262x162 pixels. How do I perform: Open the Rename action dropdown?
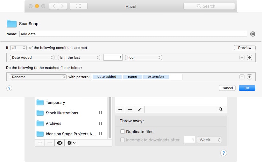coord(38,77)
